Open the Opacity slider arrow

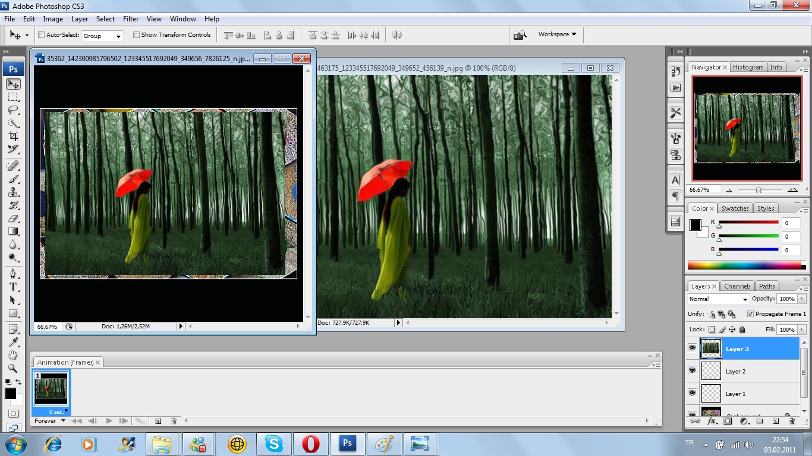802,299
